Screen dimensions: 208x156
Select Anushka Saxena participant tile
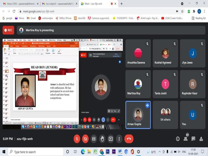point(138,53)
